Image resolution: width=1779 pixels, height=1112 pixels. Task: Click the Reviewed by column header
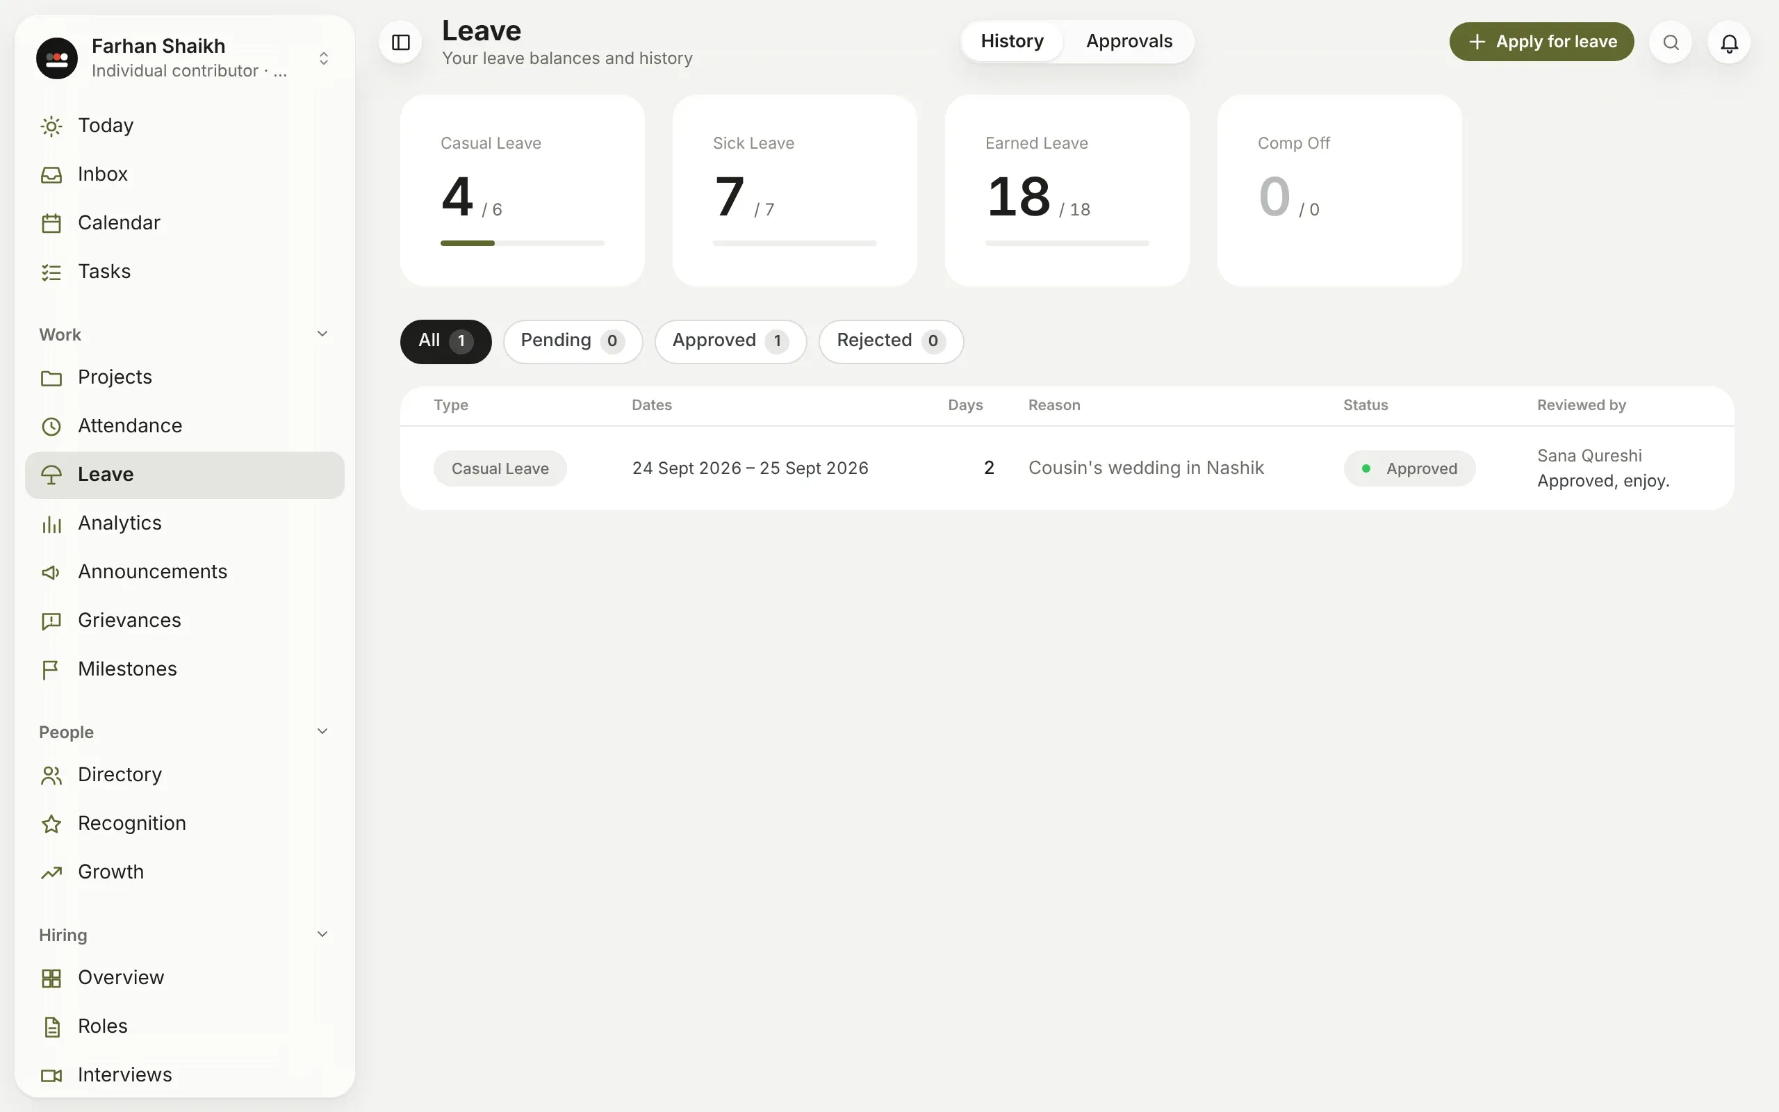click(1581, 405)
